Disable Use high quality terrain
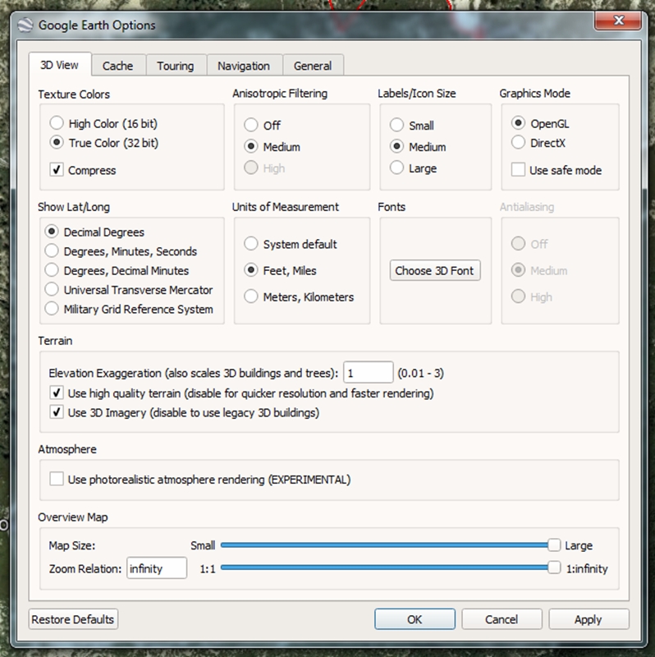Viewport: 655px width, 657px height. (x=57, y=393)
